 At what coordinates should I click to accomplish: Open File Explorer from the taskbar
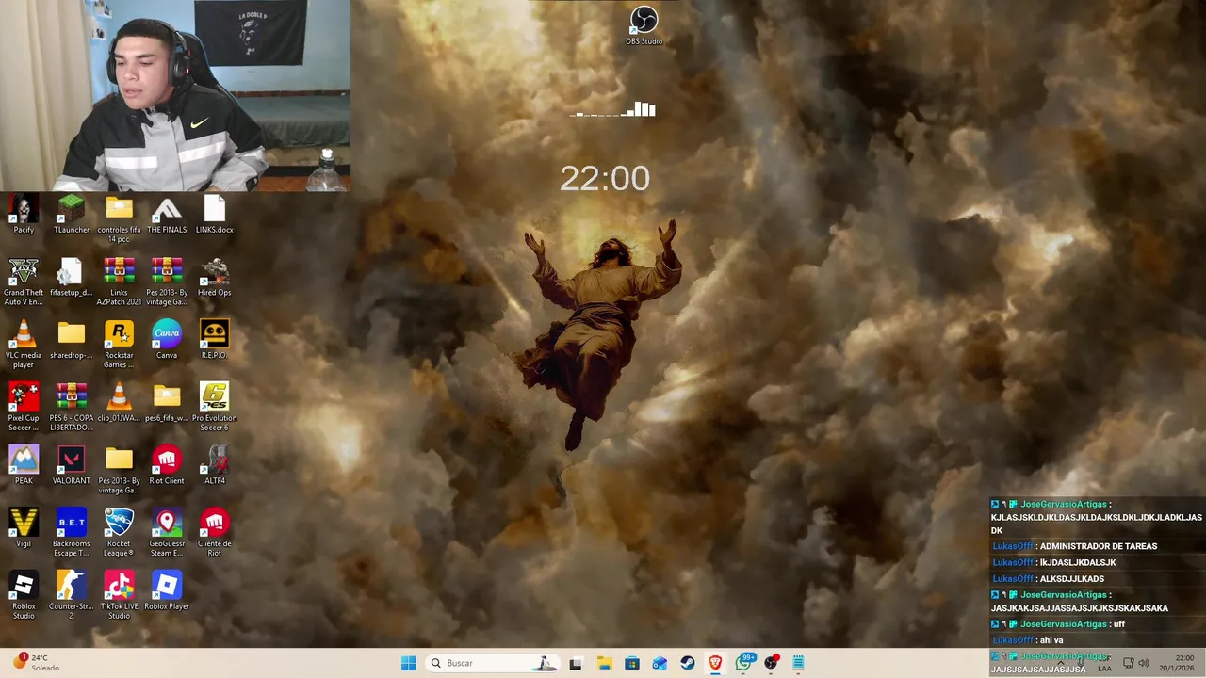pyautogui.click(x=604, y=663)
